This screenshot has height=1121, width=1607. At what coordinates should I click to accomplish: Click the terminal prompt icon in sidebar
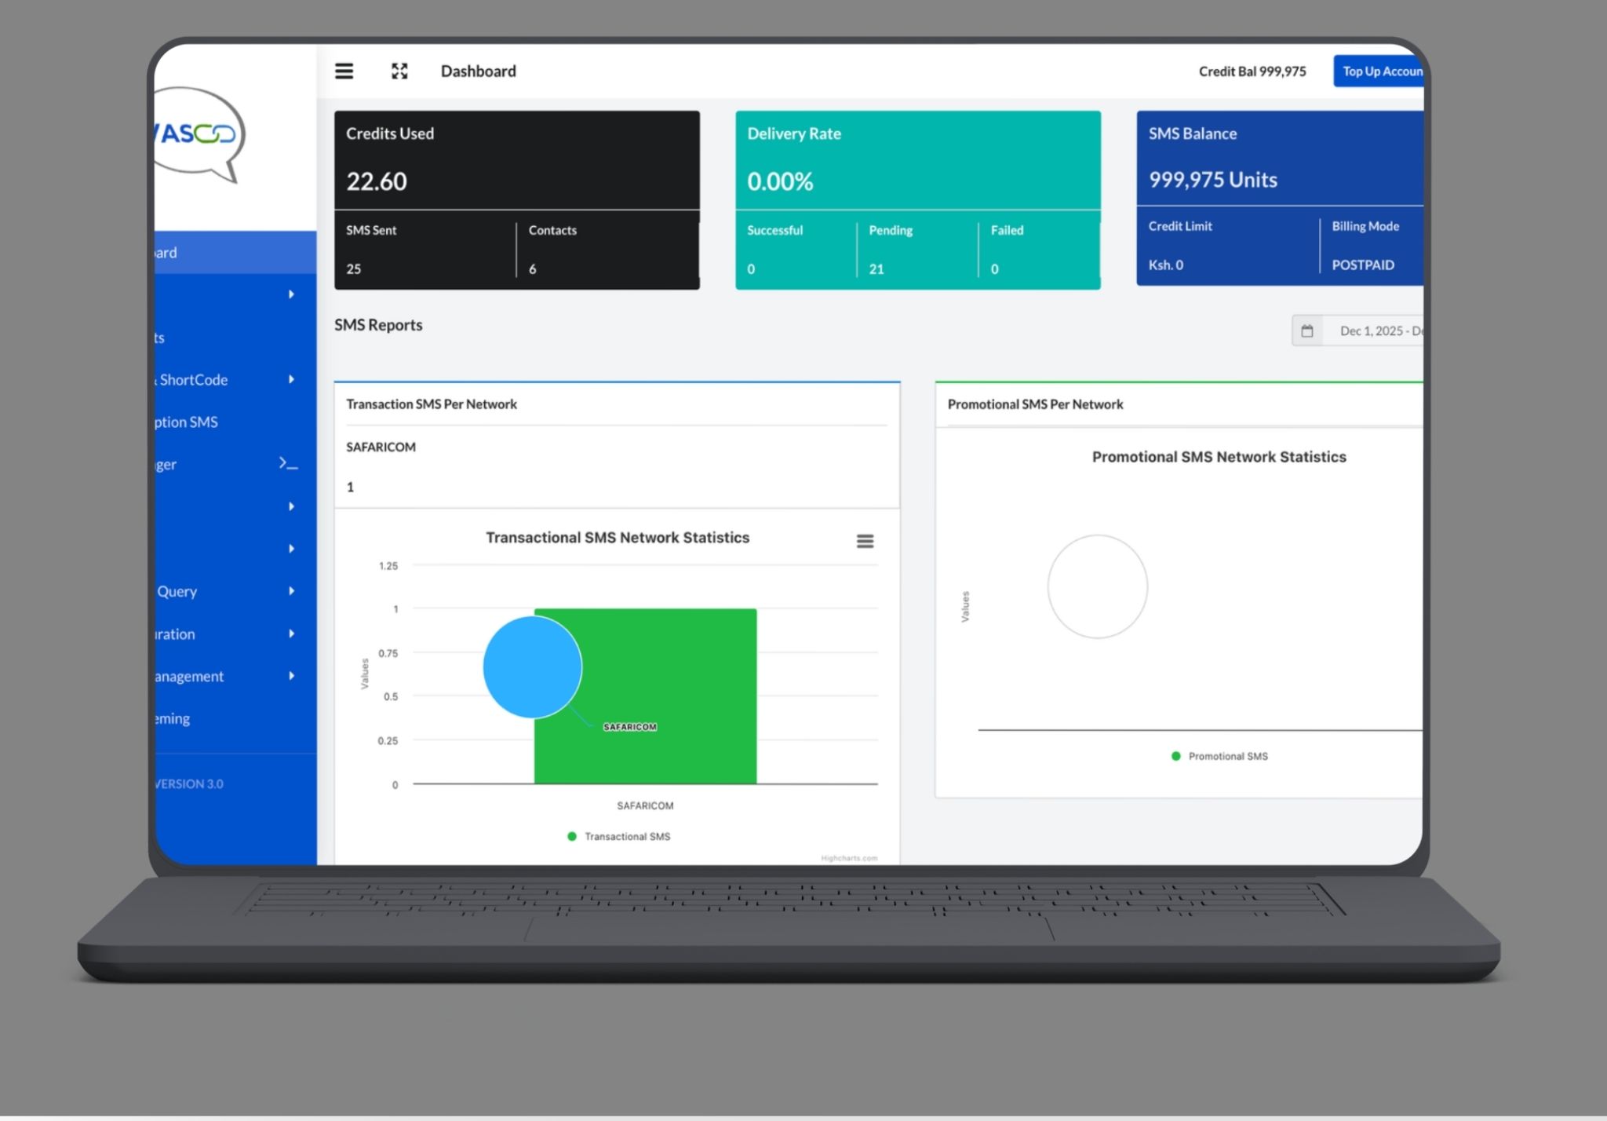(289, 464)
